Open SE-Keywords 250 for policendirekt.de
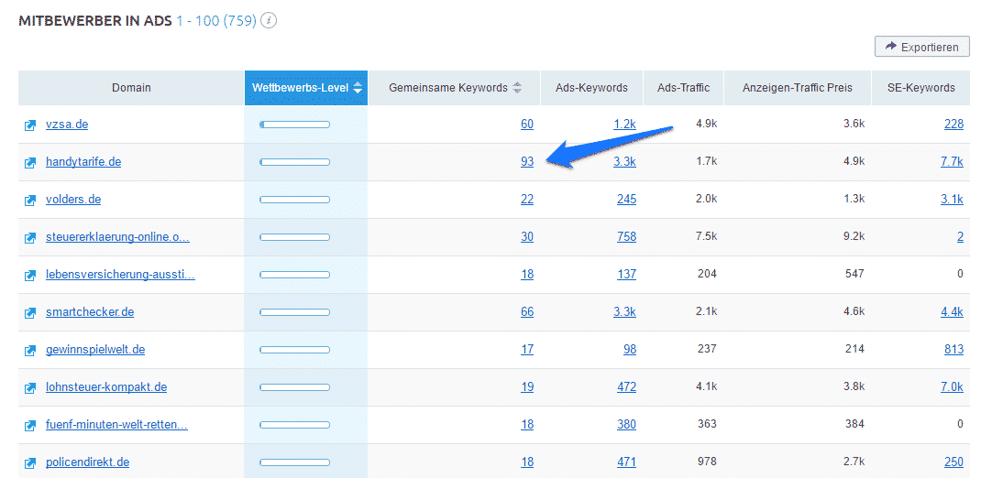 [953, 462]
